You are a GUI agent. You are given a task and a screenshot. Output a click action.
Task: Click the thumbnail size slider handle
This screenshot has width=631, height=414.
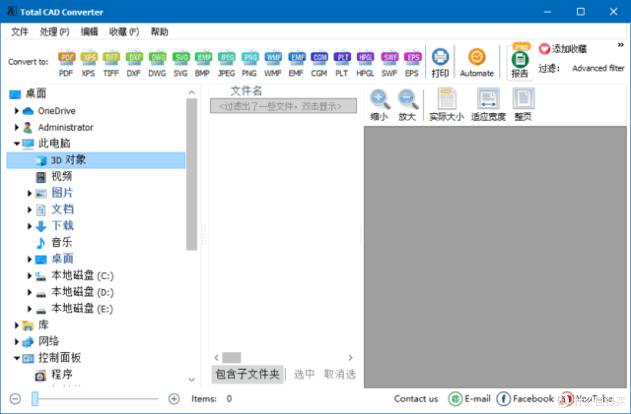coord(35,399)
